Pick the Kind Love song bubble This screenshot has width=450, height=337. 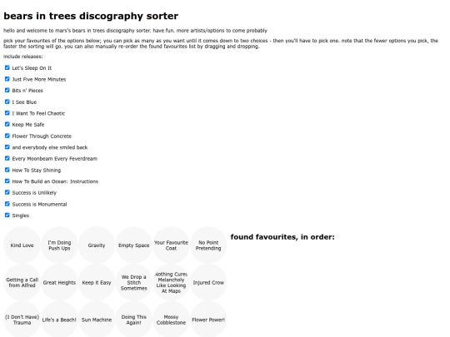(22, 245)
